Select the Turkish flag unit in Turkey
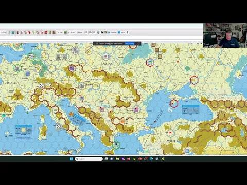This screenshot has width=247, height=185. click(170, 133)
